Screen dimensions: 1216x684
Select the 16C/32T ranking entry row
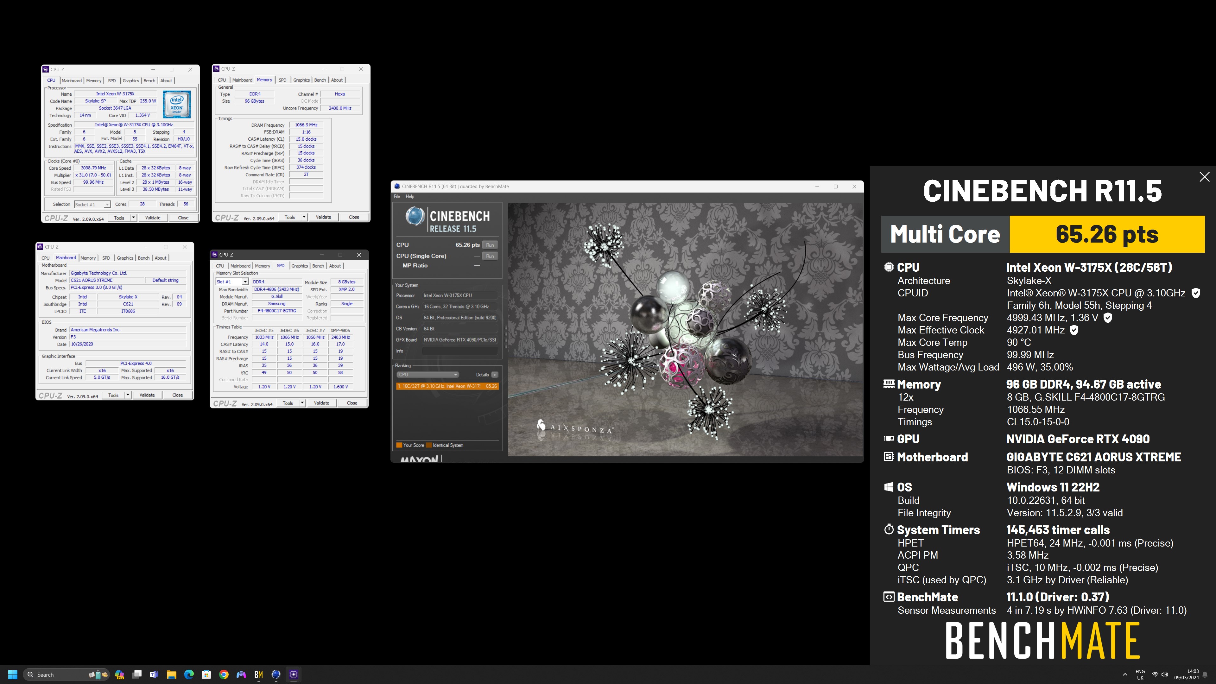447,386
